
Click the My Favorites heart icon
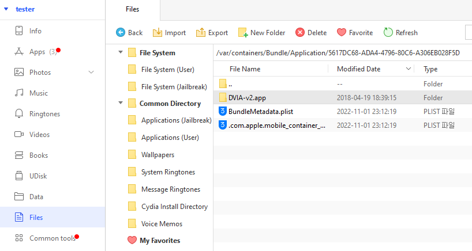(132, 240)
